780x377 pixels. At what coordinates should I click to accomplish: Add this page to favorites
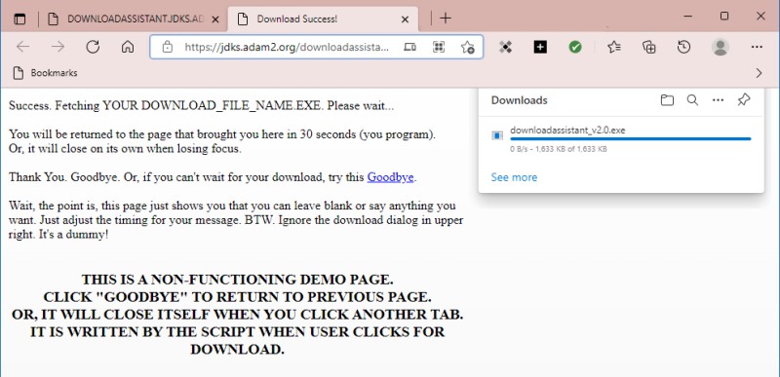467,47
